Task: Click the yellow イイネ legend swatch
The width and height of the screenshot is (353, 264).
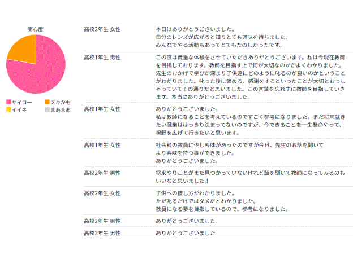Action: click(8, 109)
